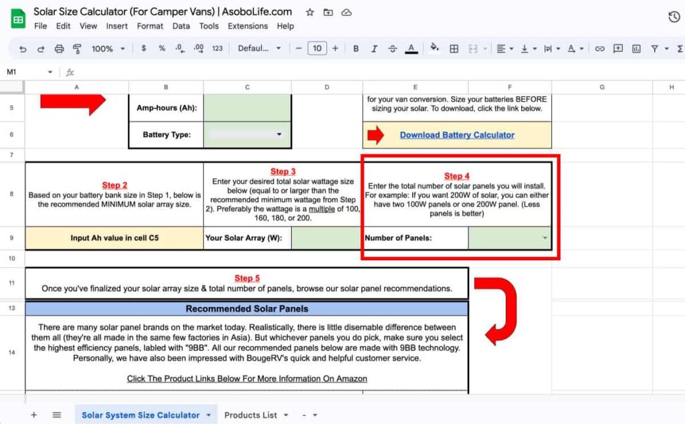Open version history clock icon
This screenshot has height=424, width=685.
pos(674,17)
